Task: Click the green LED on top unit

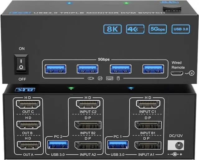Action: 126,3
